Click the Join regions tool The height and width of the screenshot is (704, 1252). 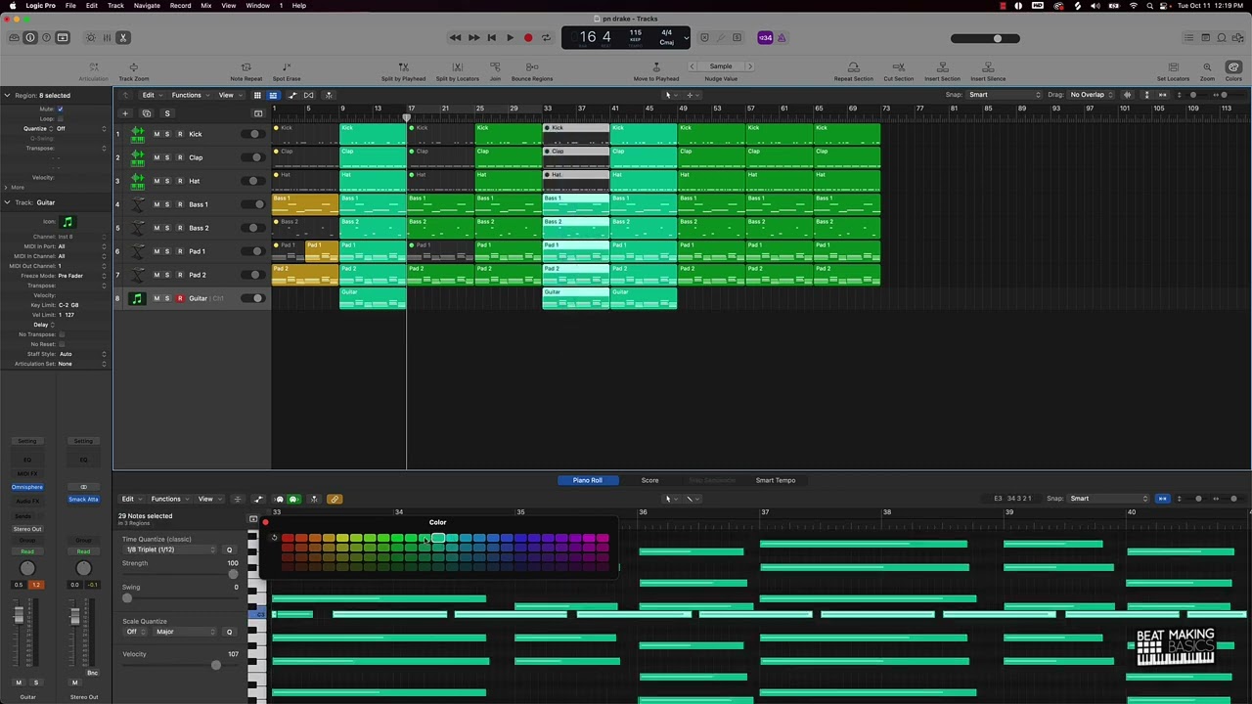495,71
